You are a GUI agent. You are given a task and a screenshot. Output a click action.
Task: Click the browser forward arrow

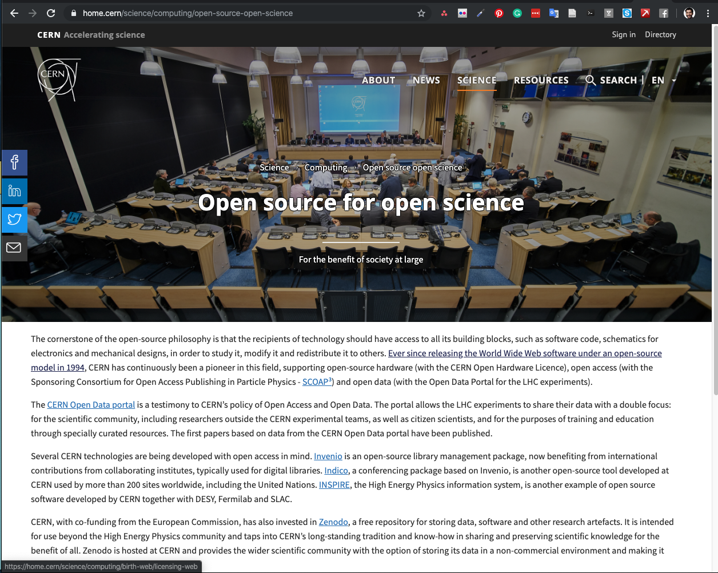coord(33,13)
